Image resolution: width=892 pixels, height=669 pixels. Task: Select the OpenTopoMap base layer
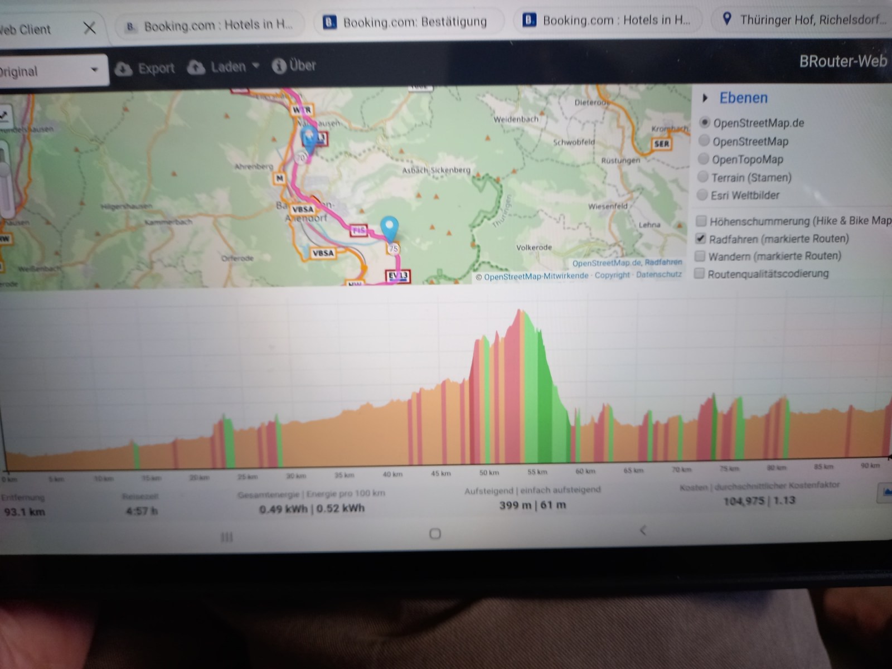[704, 159]
